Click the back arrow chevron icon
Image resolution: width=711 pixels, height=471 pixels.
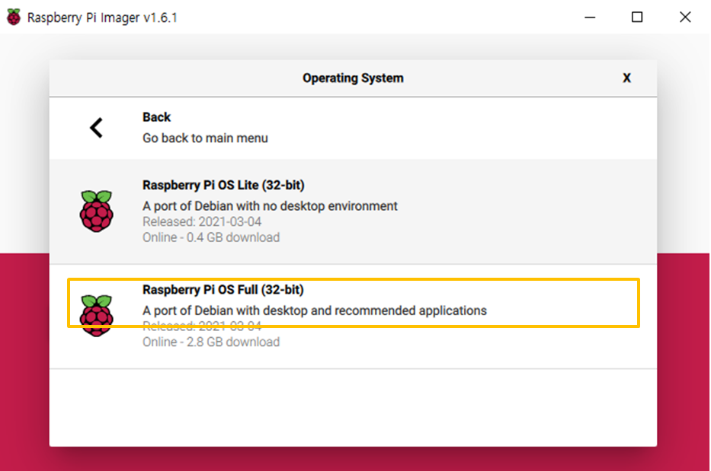pos(96,128)
